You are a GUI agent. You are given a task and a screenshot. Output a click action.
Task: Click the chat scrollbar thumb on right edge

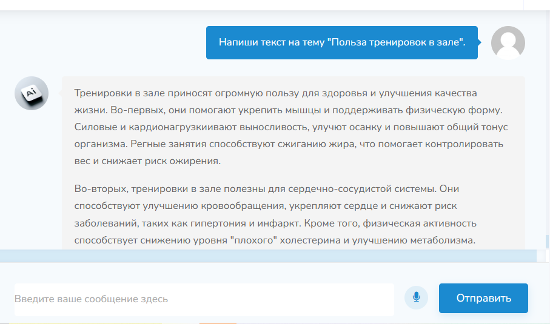(547, 242)
